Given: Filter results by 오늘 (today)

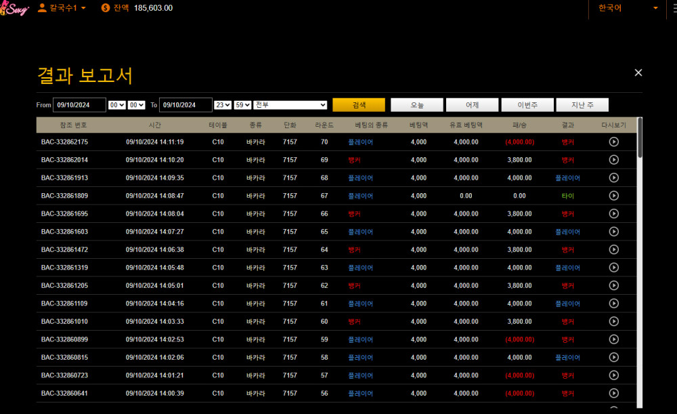Looking at the screenshot, I should 417,105.
